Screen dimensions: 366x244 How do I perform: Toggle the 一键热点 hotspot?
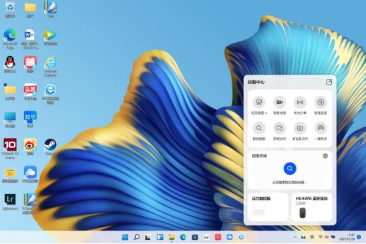tap(321, 128)
